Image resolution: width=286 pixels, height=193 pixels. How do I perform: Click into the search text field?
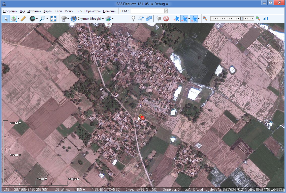pos(147,11)
